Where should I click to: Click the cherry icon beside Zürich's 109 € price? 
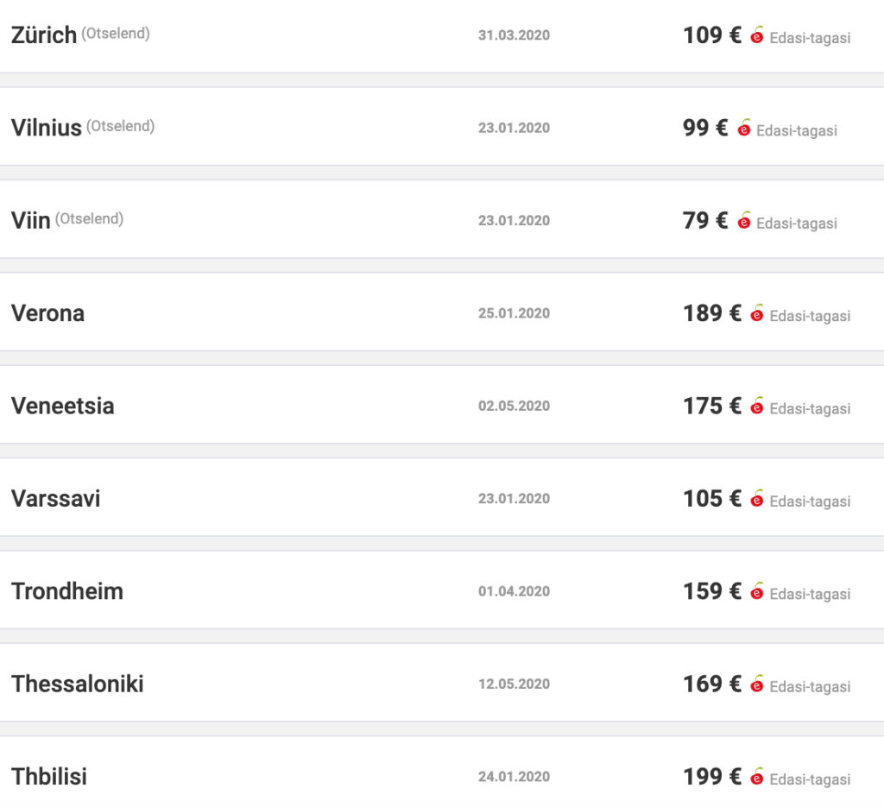(x=757, y=35)
